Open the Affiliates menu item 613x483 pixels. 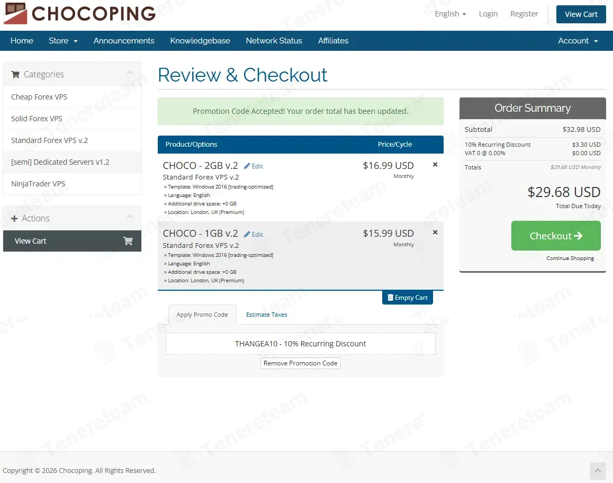333,41
